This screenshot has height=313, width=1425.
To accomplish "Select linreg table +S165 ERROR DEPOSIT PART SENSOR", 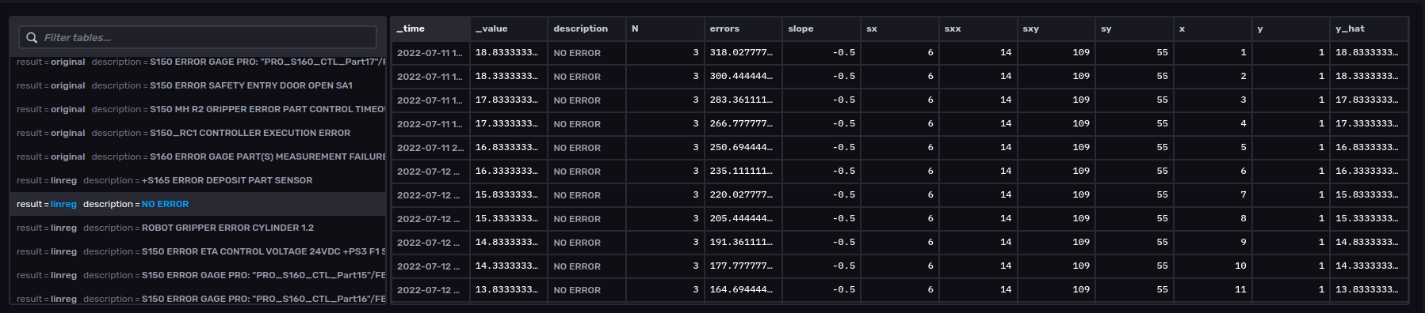I will point(197,180).
